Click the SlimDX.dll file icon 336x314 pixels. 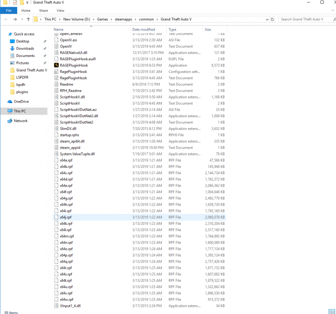pos(56,129)
